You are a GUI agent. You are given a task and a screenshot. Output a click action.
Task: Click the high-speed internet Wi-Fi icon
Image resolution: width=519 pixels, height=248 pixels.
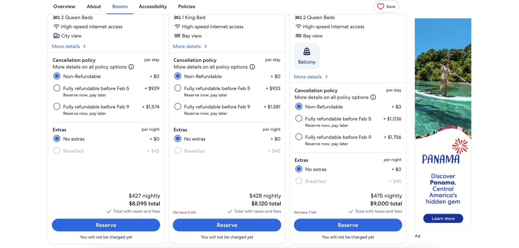56,27
